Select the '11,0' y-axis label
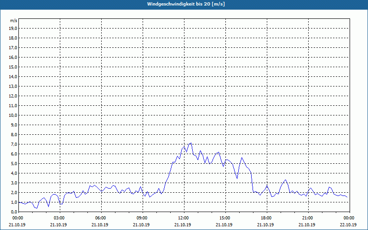 13,106
